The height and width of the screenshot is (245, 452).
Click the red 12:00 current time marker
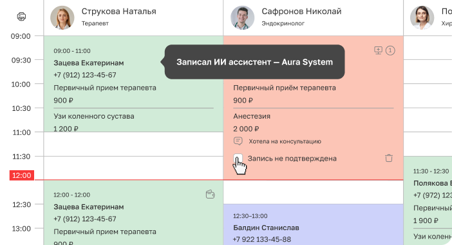coord(22,175)
